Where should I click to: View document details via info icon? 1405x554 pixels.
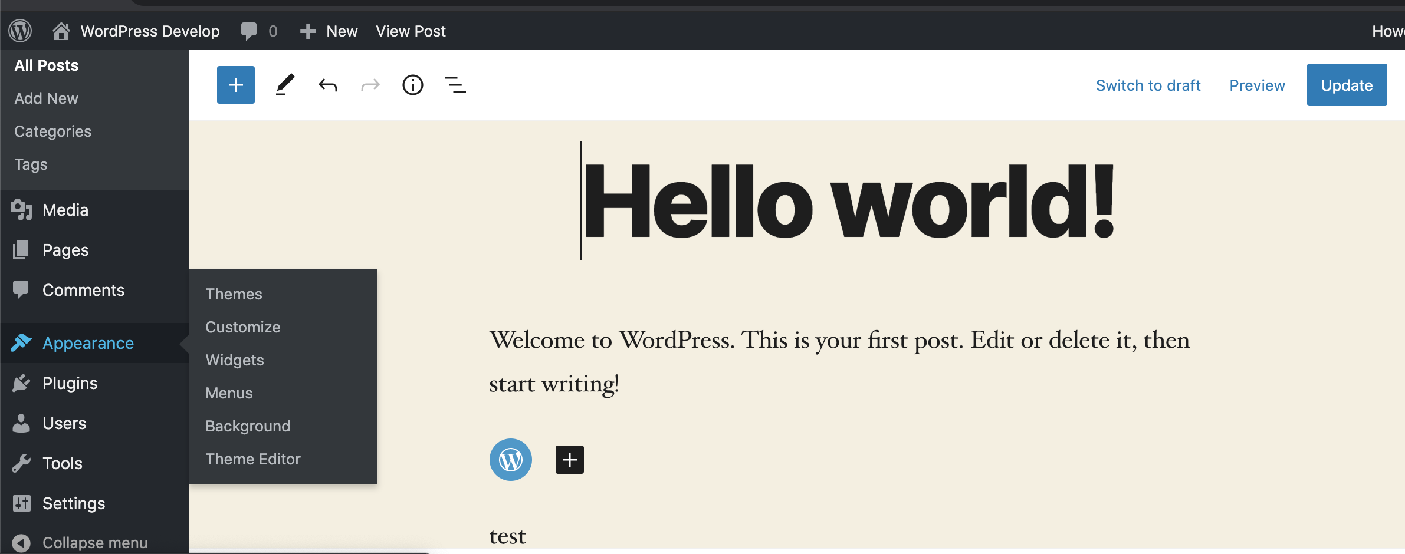pos(412,84)
